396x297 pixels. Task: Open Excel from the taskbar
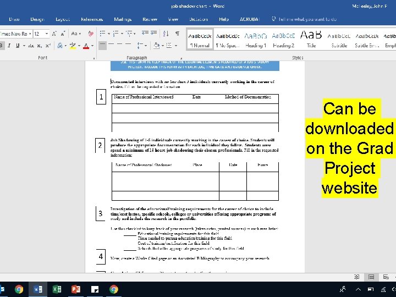[x=57, y=289]
